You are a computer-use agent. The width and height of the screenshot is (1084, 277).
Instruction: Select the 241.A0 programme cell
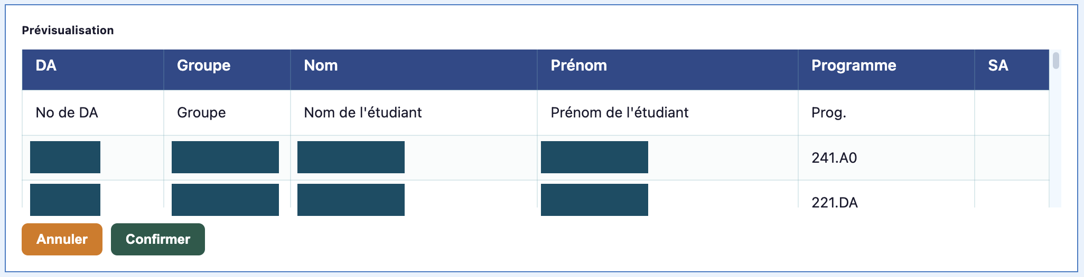click(x=886, y=158)
